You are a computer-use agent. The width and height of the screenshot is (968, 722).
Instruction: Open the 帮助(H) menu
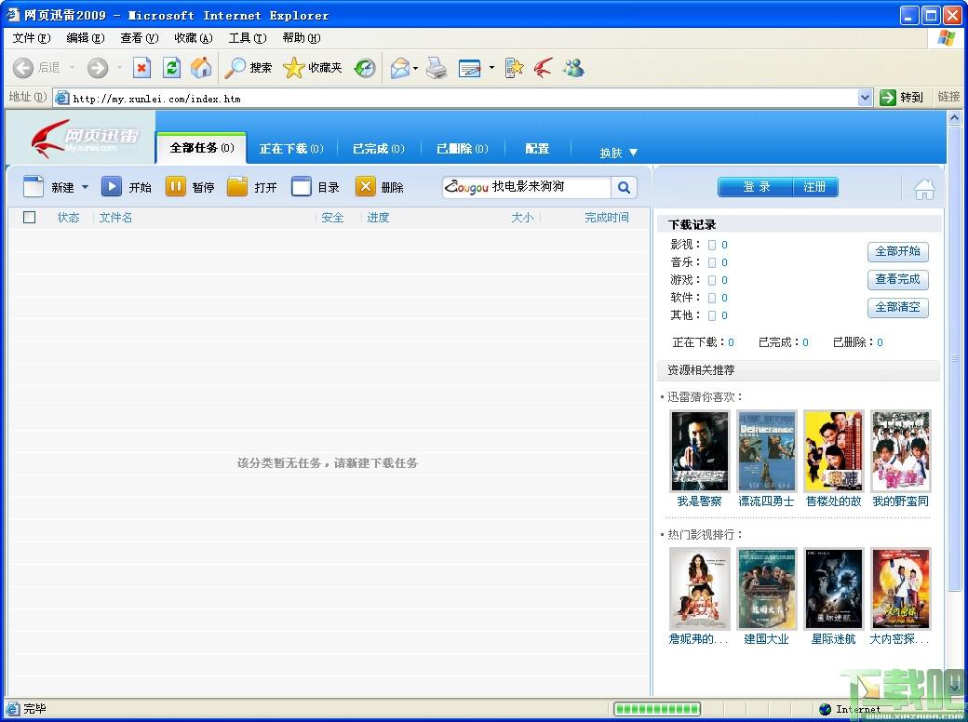[302, 37]
